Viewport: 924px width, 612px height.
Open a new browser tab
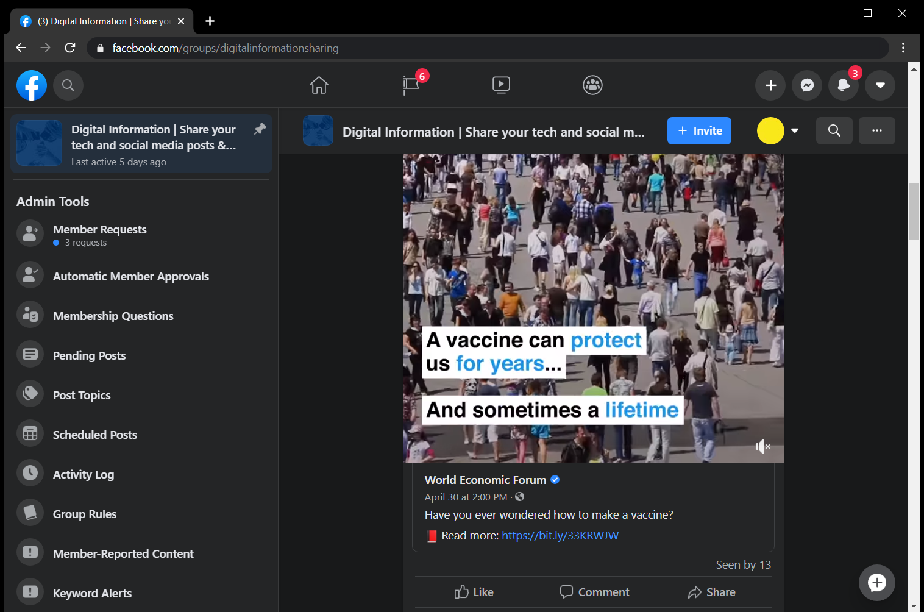click(210, 21)
